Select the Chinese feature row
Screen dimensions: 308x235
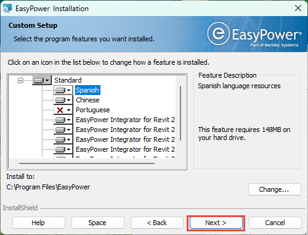[x=87, y=100]
